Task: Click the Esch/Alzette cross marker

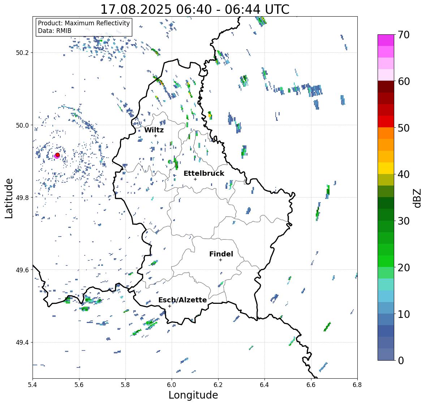Action: pyautogui.click(x=169, y=306)
